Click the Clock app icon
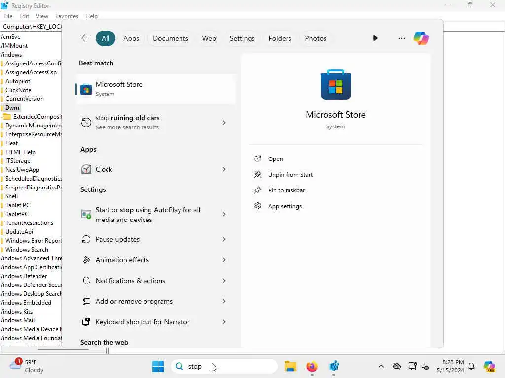This screenshot has height=378, width=505. pyautogui.click(x=86, y=169)
